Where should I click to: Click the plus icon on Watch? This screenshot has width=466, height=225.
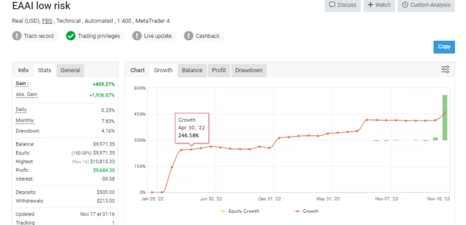coord(370,5)
